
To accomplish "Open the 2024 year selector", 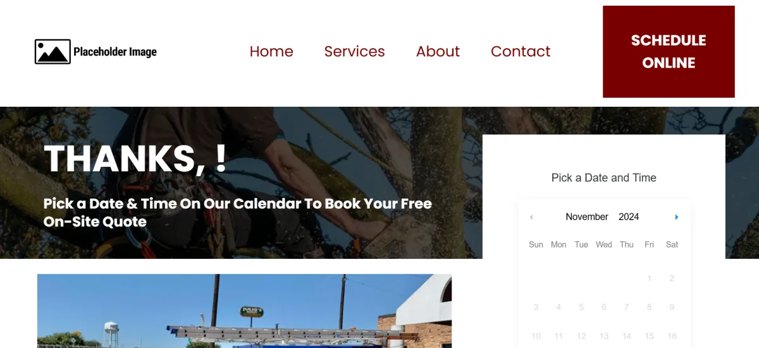I will tap(629, 217).
